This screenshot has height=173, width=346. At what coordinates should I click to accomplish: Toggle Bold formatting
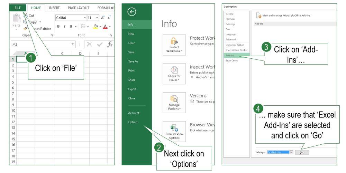click(58, 26)
